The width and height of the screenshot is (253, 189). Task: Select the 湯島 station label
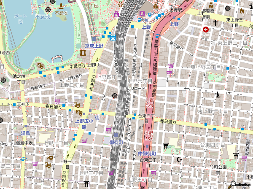[x=25, y=133]
